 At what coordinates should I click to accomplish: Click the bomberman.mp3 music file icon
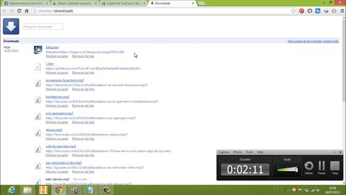(38, 100)
